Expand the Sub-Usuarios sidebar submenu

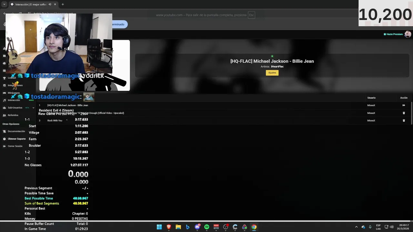point(33,108)
